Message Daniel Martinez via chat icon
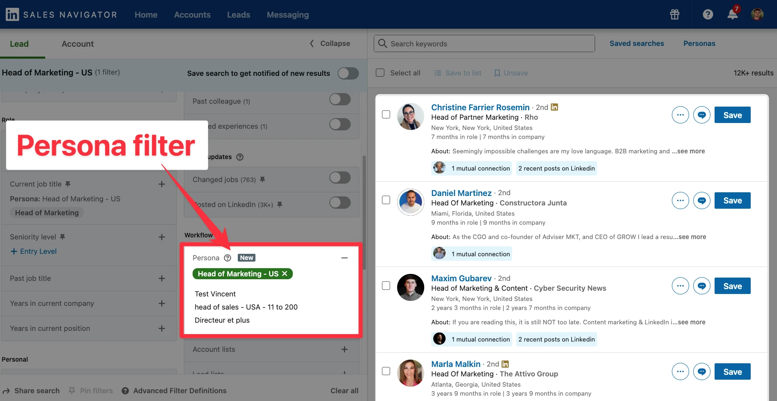 click(x=702, y=200)
